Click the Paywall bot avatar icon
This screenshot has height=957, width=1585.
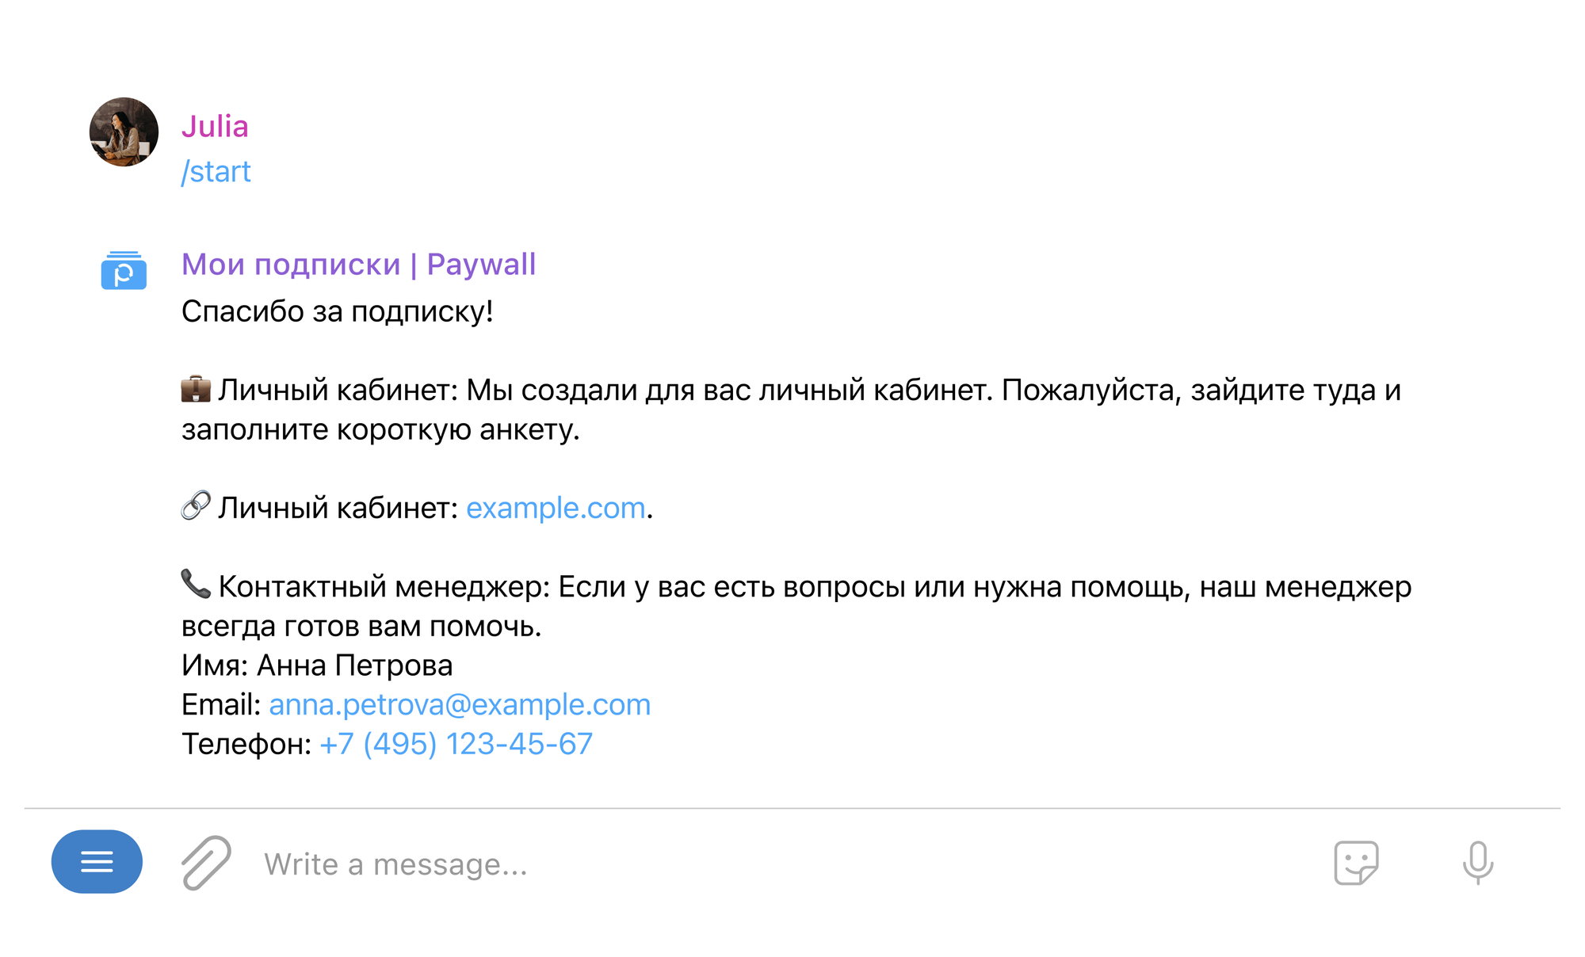pos(124,271)
